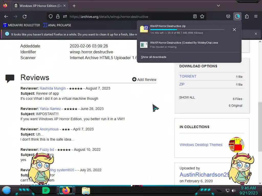Screen dimensions: 262x196
Task: Expand the list all tabs chevron
Action: point(219,6)
